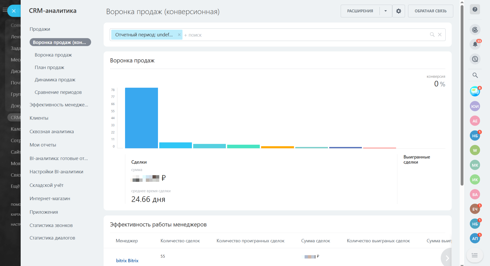Open the Отчетный период filter dropdown
Image resolution: width=490 pixels, height=266 pixels.
coord(144,35)
